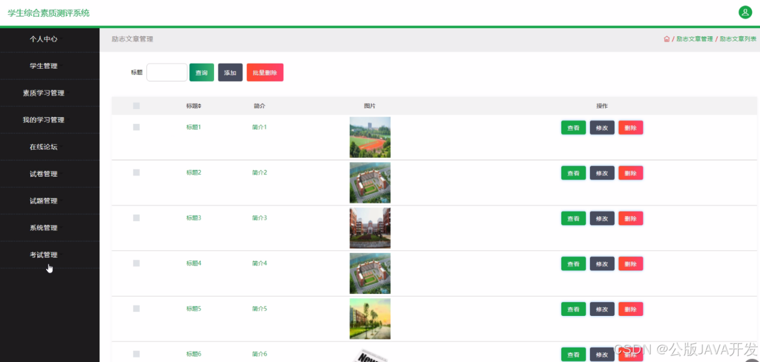Screen dimensions: 760x362
Task: Click the 批量删除 batch delete button
Action: pyautogui.click(x=265, y=72)
